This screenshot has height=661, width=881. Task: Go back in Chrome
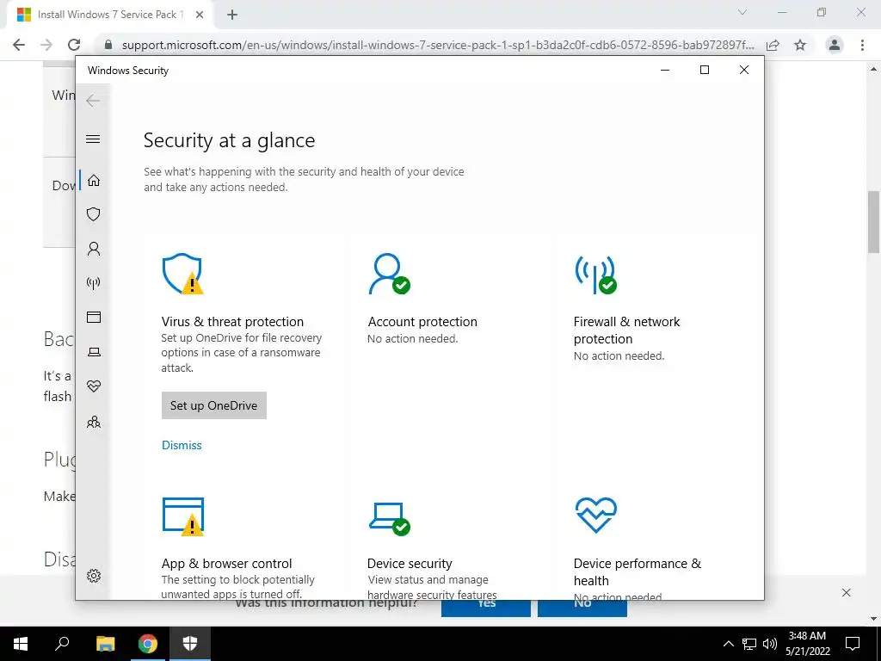[19, 45]
